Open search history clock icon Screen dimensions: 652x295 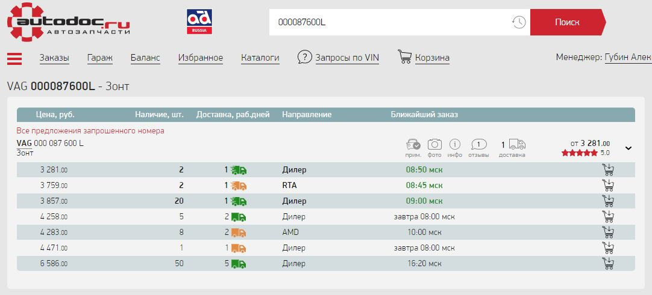tap(518, 22)
